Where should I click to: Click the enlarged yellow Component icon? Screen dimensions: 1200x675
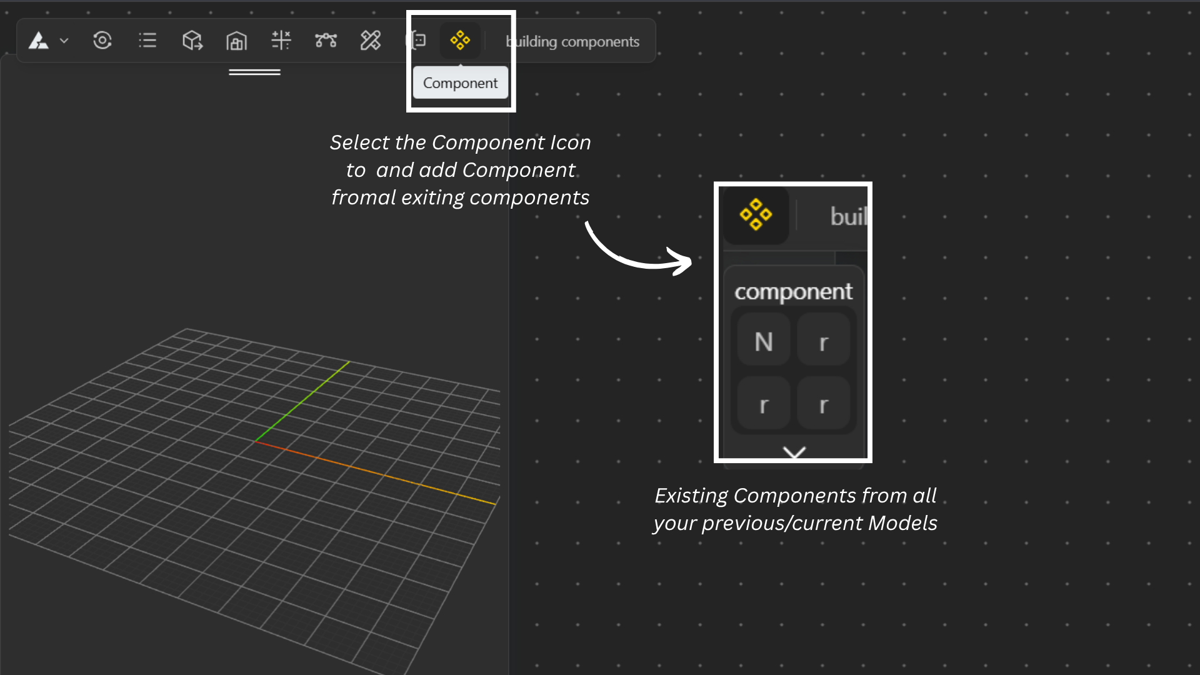click(756, 215)
